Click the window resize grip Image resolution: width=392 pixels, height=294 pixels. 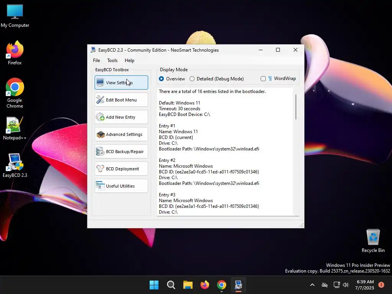tap(301, 225)
